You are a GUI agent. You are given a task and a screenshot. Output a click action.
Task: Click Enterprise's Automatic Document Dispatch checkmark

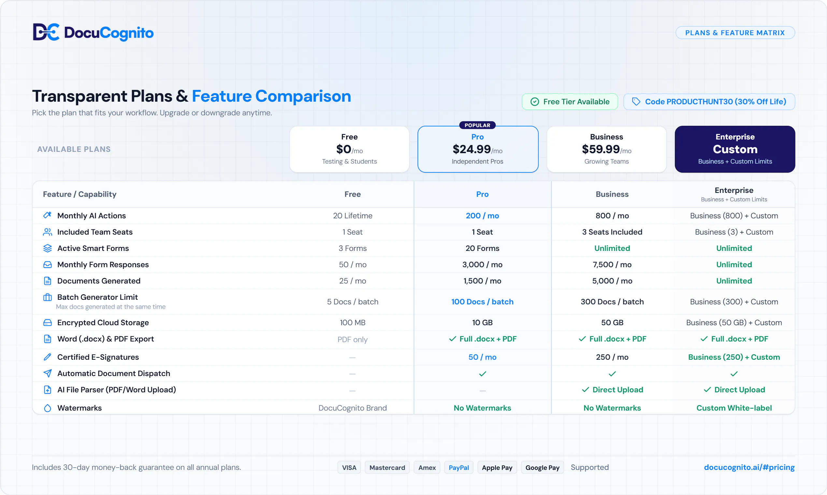pyautogui.click(x=734, y=373)
